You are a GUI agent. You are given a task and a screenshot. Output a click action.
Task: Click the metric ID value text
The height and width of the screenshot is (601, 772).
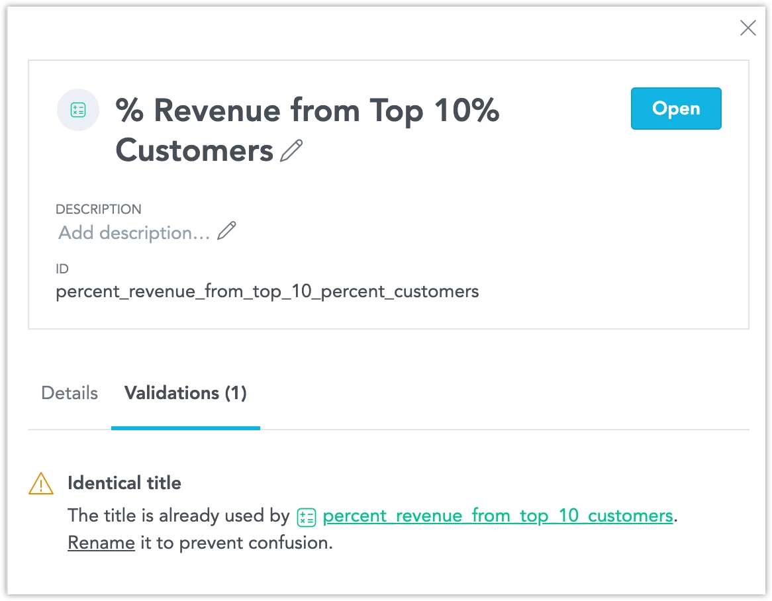(267, 291)
